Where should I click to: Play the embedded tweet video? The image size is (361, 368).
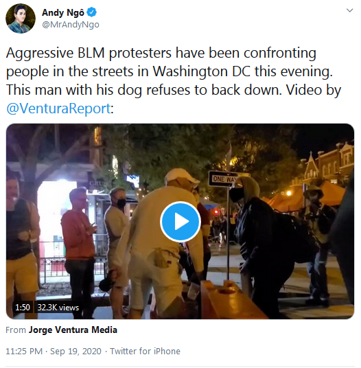tap(180, 222)
